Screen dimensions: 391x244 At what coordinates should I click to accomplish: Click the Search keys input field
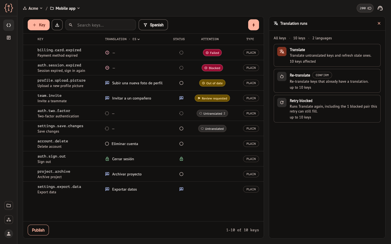click(101, 25)
